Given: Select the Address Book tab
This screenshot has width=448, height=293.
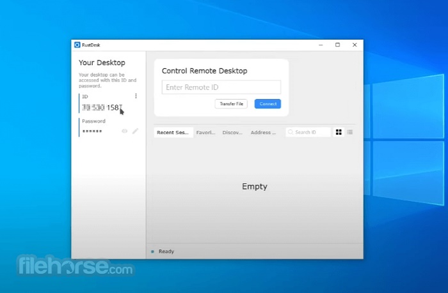Looking at the screenshot, I should (262, 133).
